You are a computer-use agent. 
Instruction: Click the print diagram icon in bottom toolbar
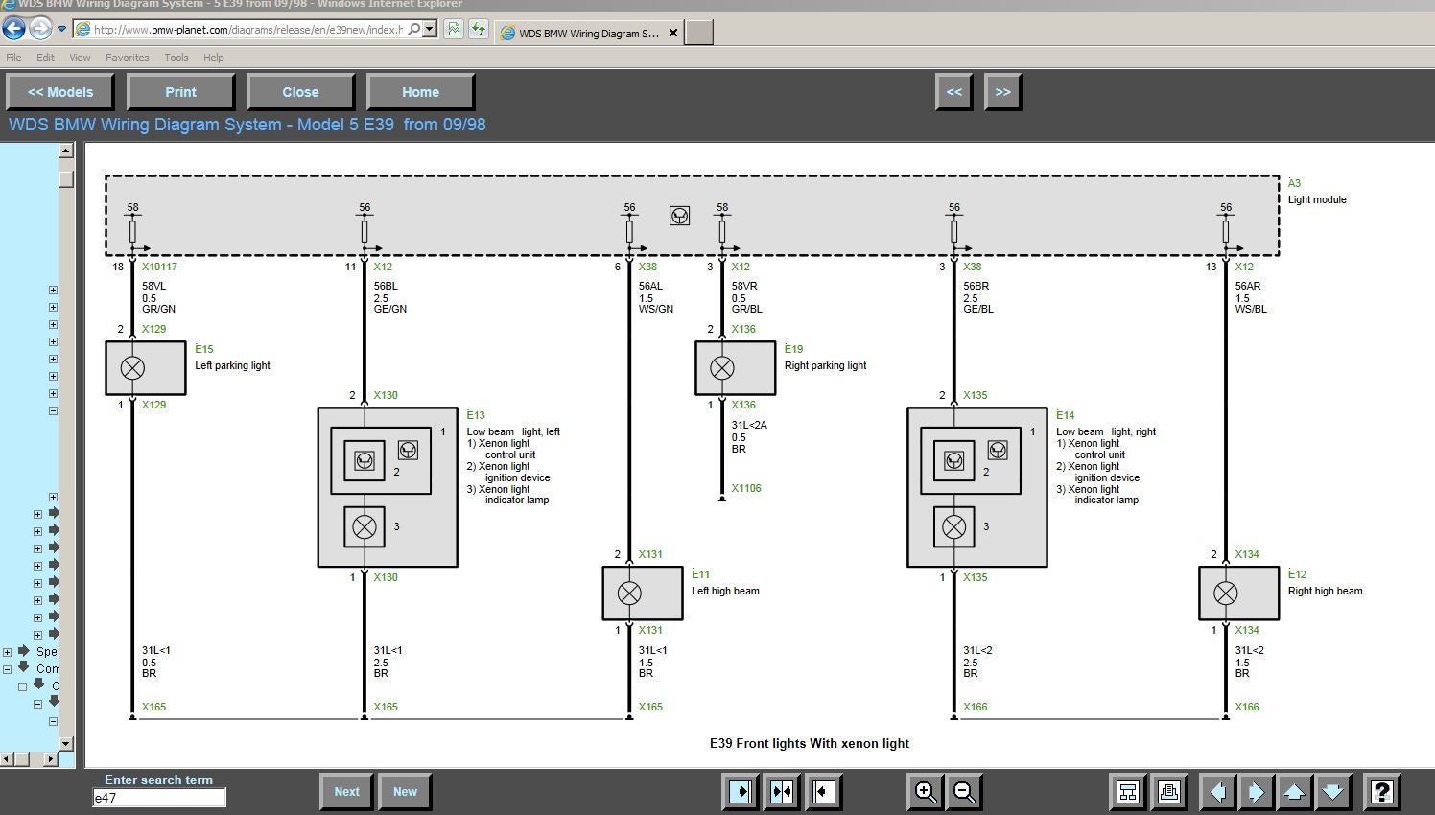[1168, 792]
